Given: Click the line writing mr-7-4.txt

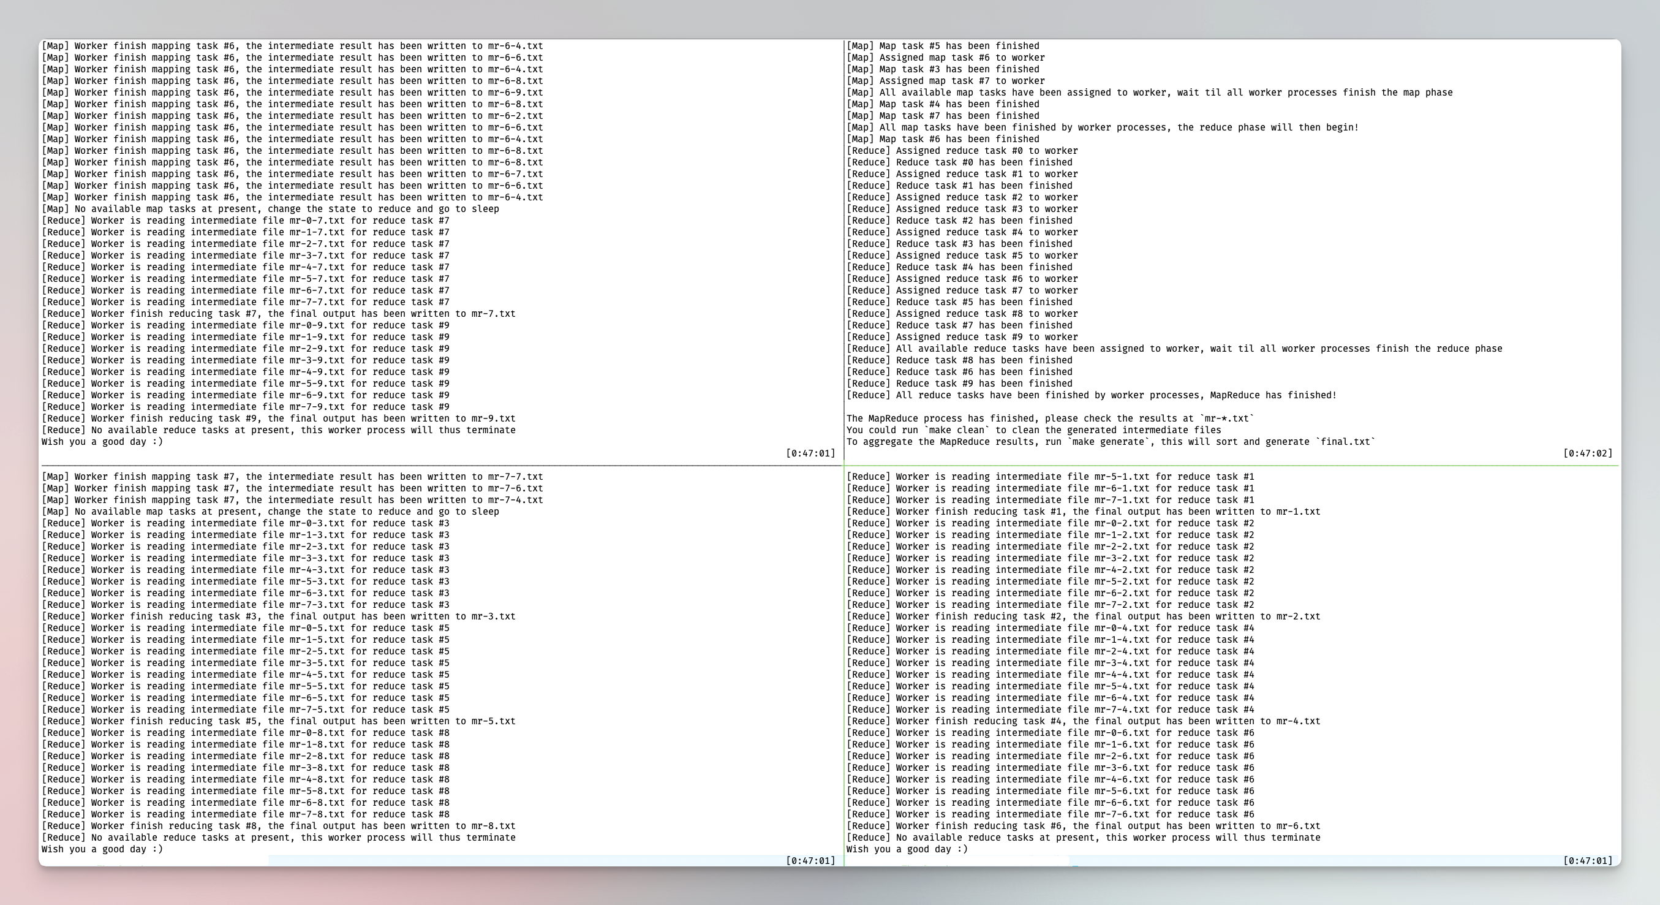Looking at the screenshot, I should pyautogui.click(x=293, y=499).
